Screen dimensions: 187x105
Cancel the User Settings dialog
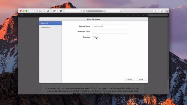(x=129, y=80)
